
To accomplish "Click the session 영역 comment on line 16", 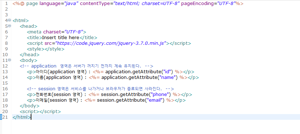I will [100, 89].
